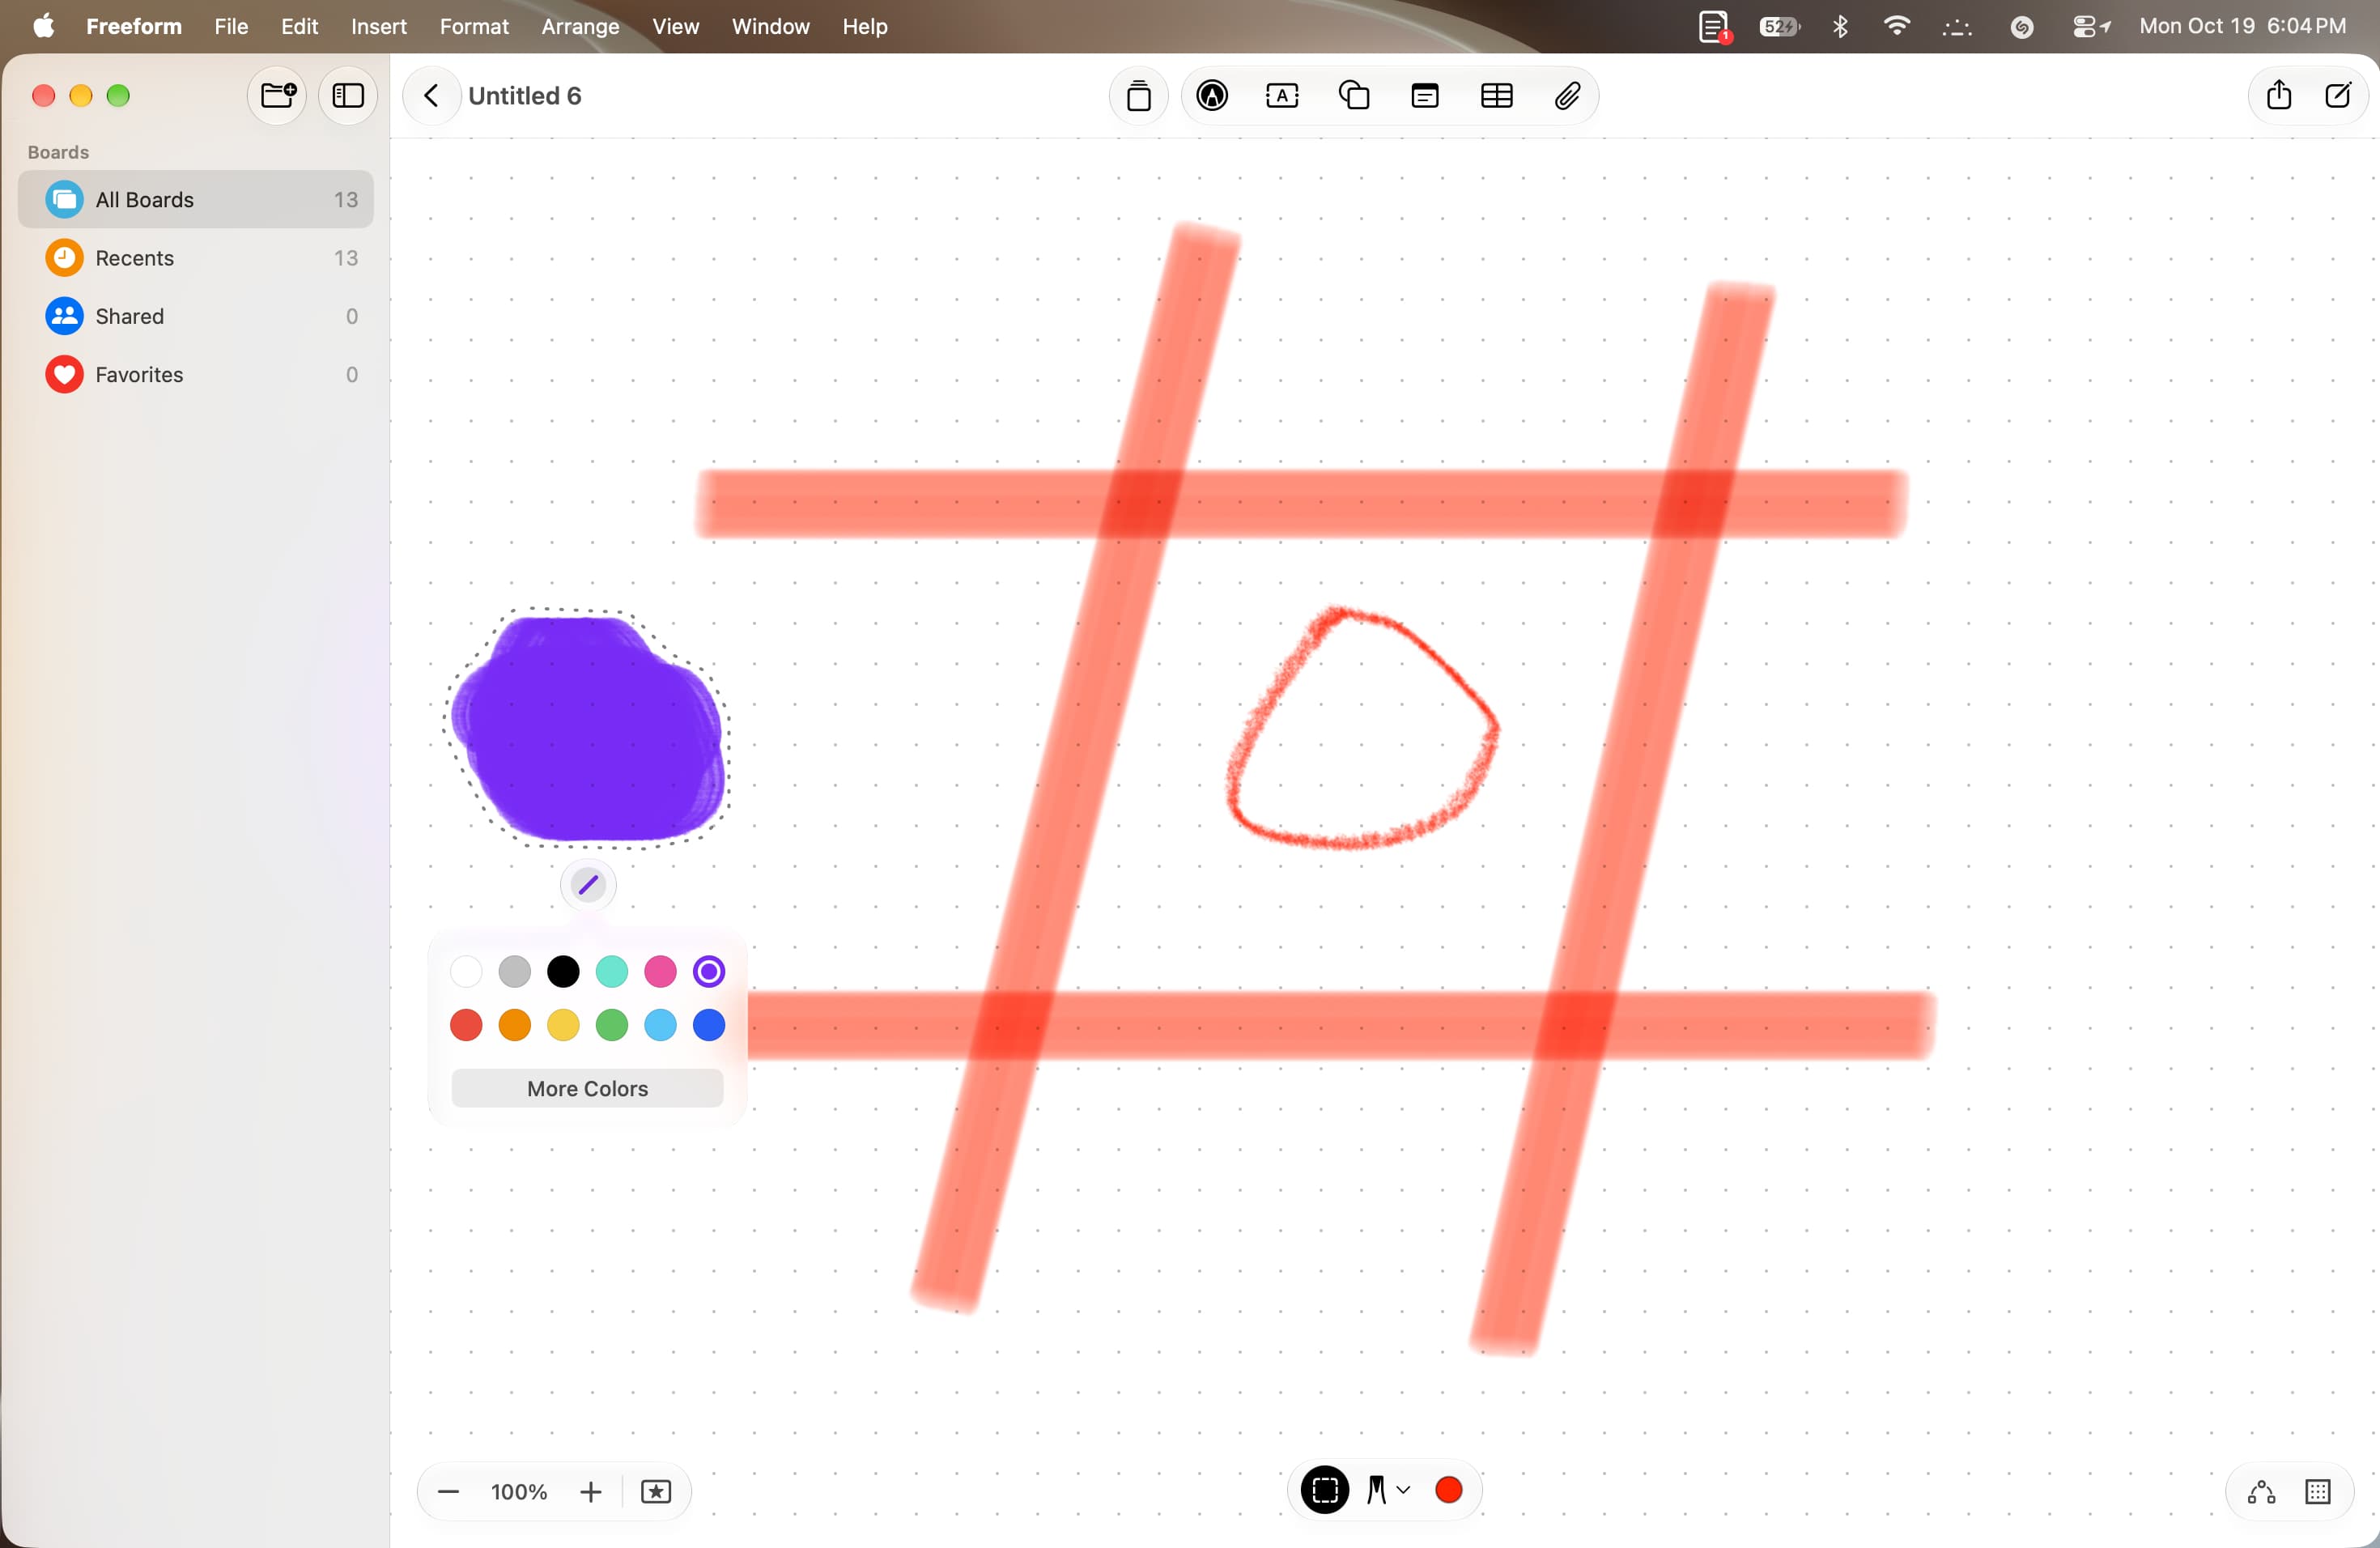Create a new board with compose icon
The width and height of the screenshot is (2380, 1548).
pyautogui.click(x=2337, y=95)
